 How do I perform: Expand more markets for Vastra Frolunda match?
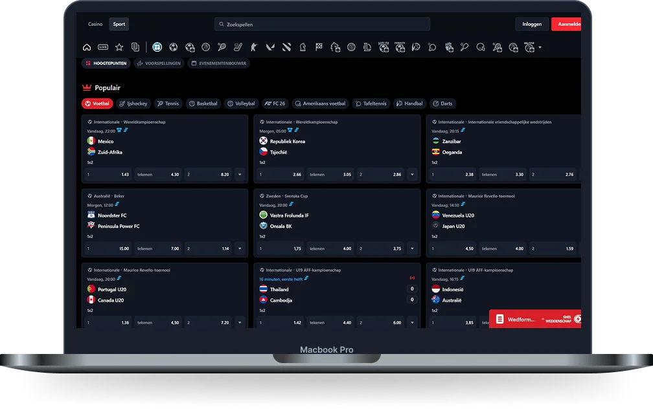(x=412, y=249)
